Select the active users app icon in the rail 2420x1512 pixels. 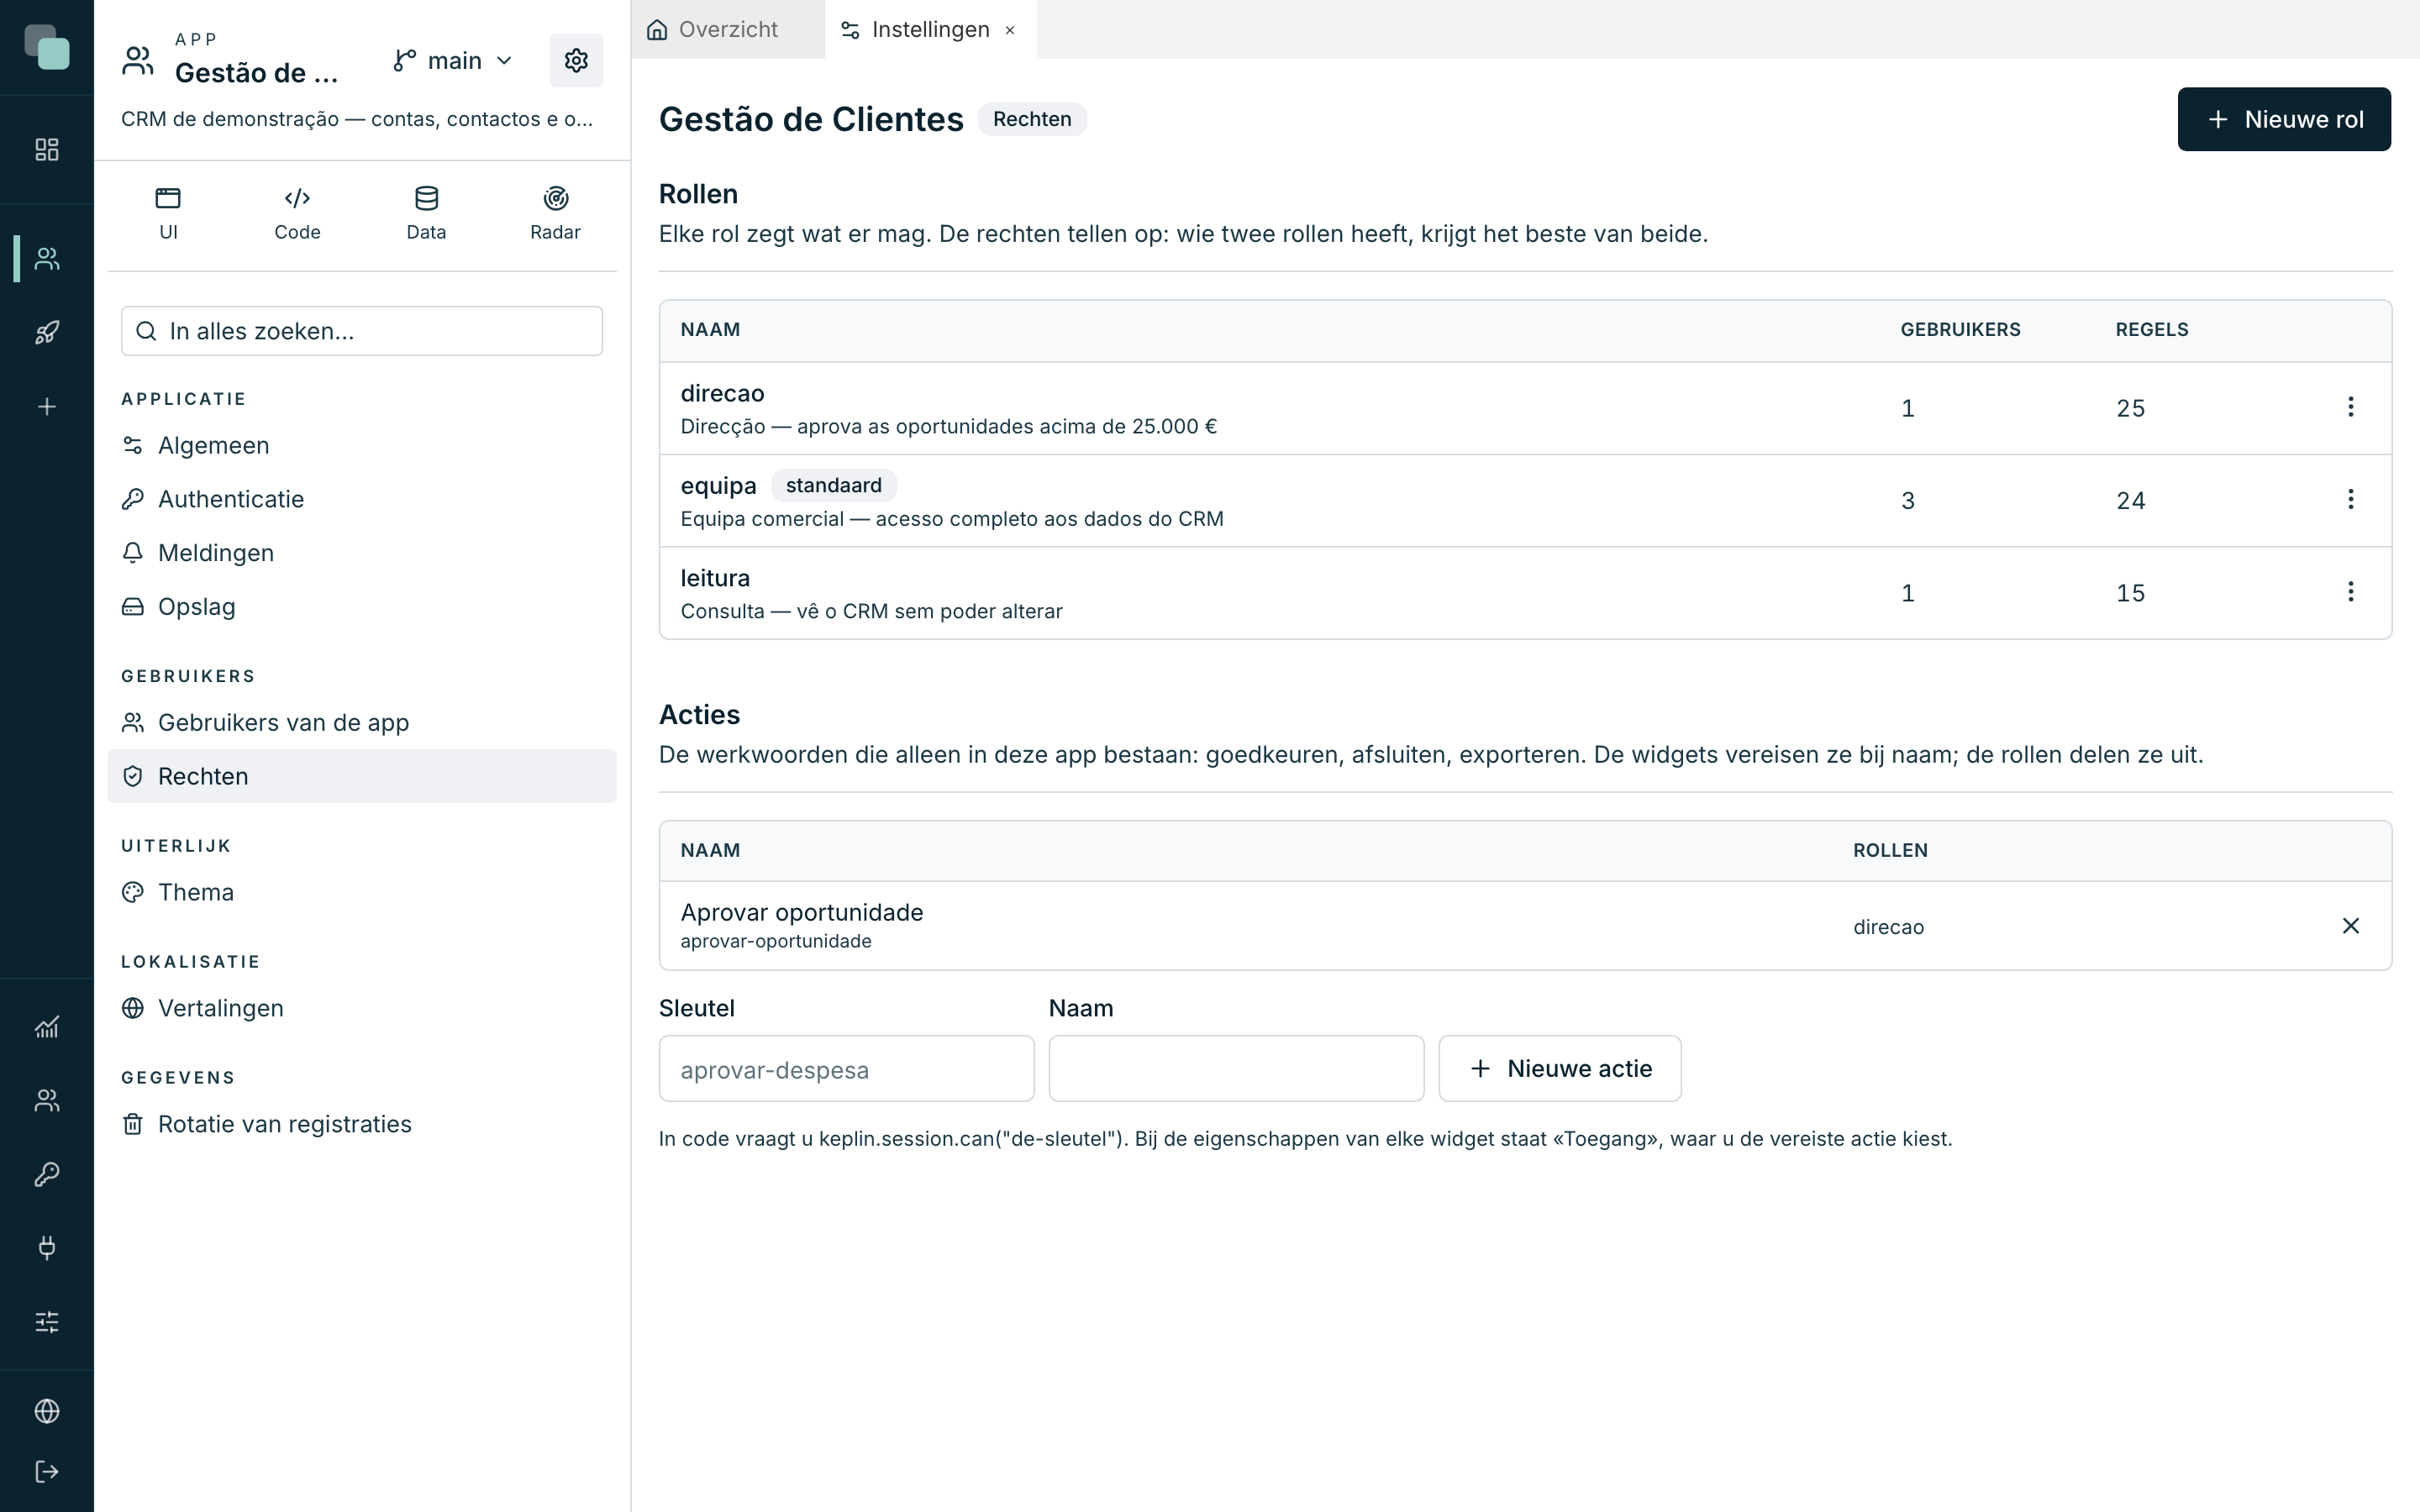click(x=47, y=259)
